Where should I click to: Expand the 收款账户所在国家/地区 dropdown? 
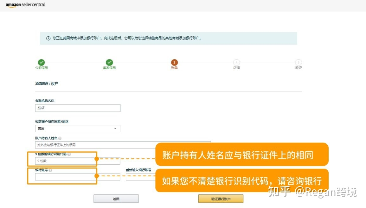click(x=78, y=129)
